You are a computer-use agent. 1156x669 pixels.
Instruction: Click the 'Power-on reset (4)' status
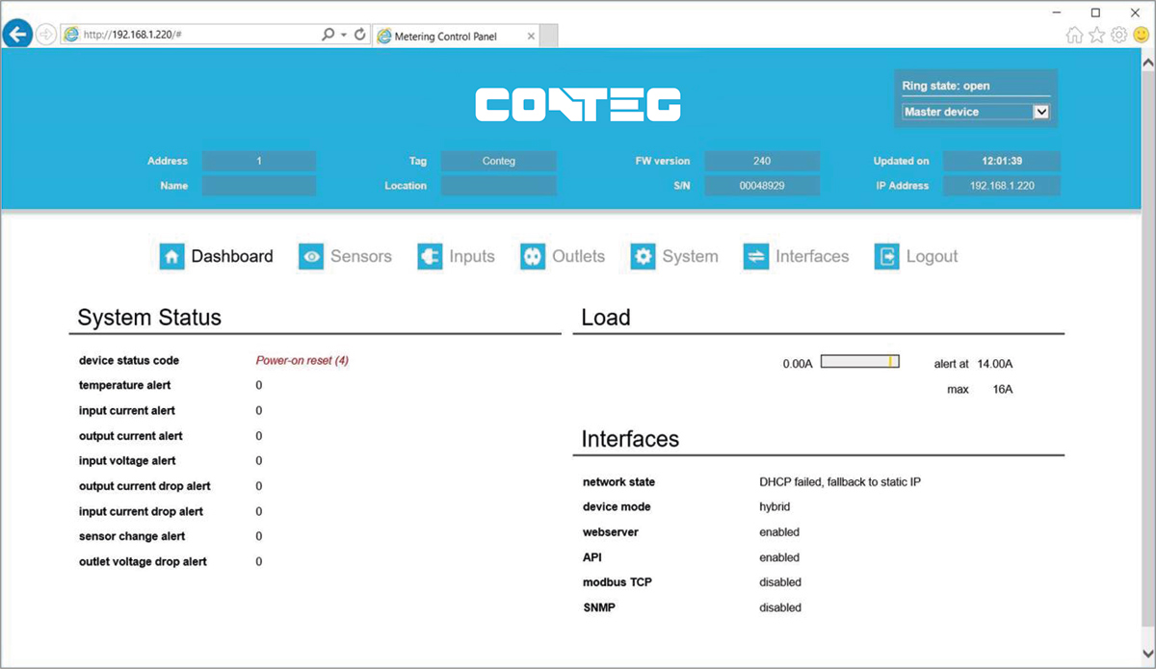[302, 361]
